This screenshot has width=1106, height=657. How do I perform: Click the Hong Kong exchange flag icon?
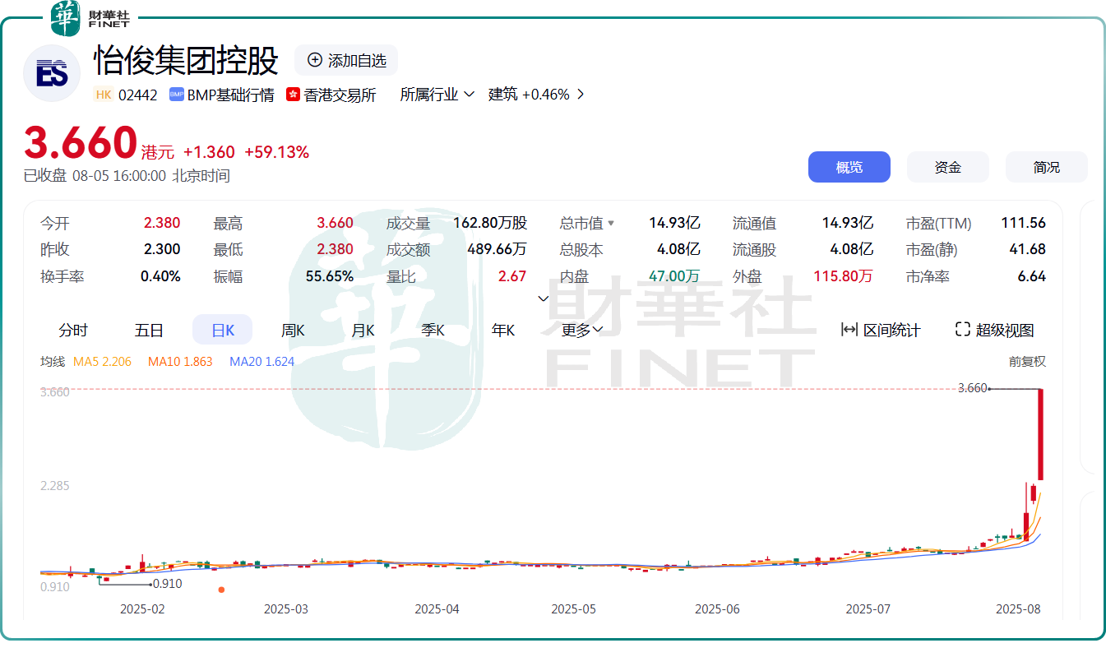(293, 95)
